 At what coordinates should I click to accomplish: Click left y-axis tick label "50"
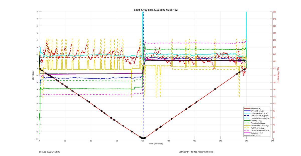pos(37,33)
